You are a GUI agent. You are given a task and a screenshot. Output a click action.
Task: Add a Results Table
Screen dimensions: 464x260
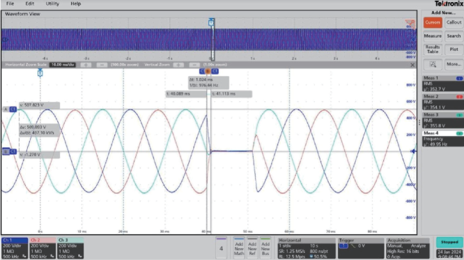click(433, 49)
